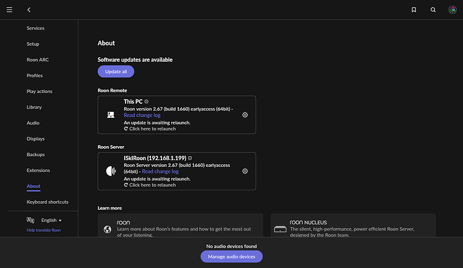This screenshot has height=268, width=463.
Task: Open the Roon learn more card
Action: coord(181,226)
